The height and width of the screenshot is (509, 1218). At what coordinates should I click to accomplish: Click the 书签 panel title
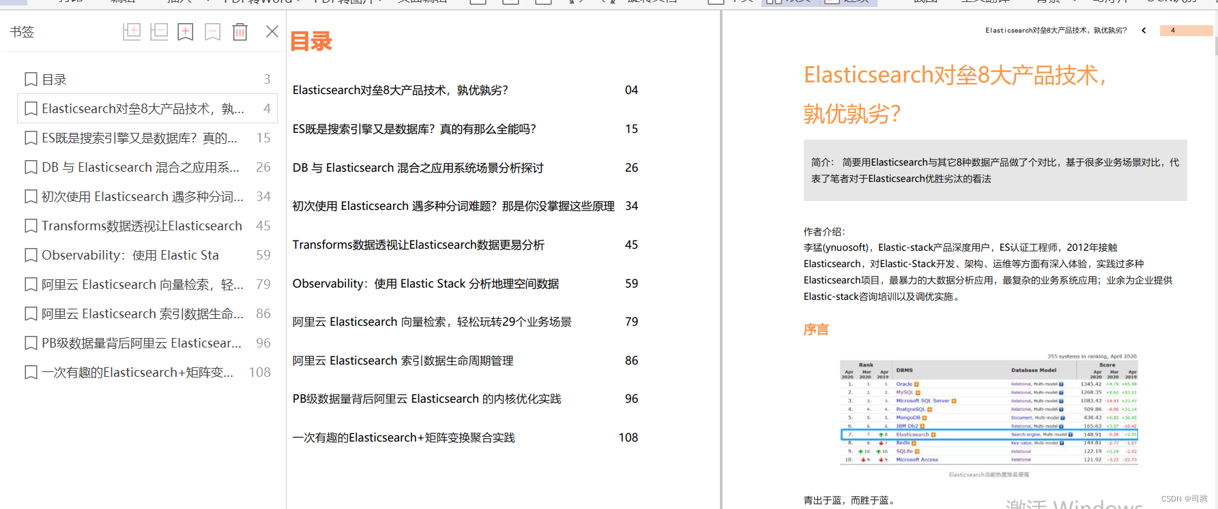pyautogui.click(x=22, y=32)
